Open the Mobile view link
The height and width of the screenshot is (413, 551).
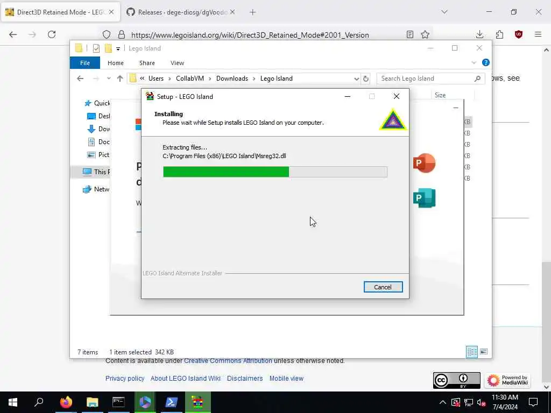click(286, 378)
